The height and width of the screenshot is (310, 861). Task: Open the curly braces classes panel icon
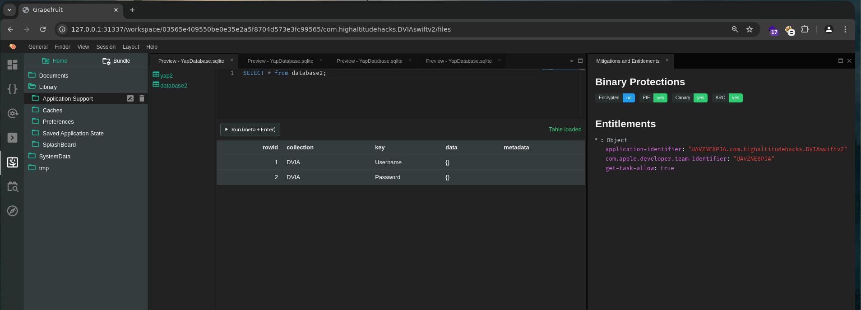point(13,89)
